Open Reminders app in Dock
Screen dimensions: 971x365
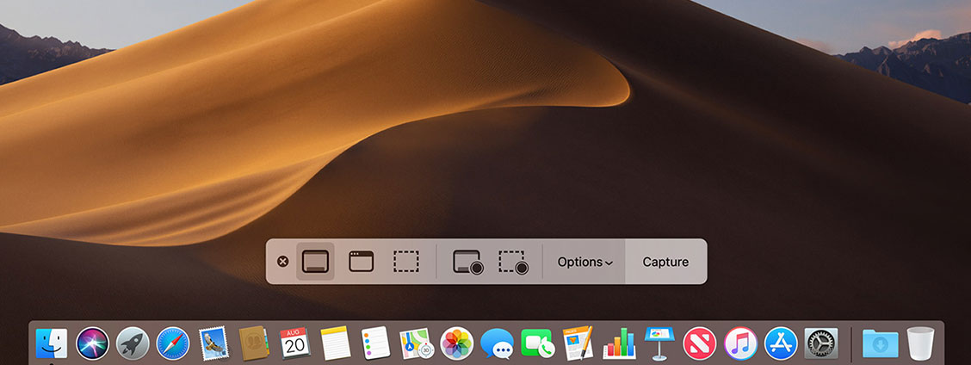tap(376, 343)
